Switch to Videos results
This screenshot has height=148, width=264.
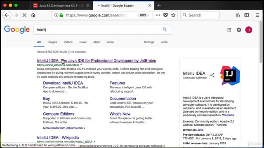point(68,42)
